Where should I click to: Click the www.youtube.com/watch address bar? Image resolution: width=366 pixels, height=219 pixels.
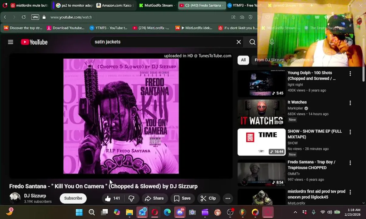[71, 17]
